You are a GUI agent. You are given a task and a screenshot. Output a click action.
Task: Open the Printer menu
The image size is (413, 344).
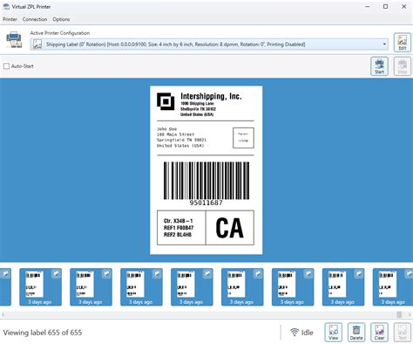[x=10, y=19]
